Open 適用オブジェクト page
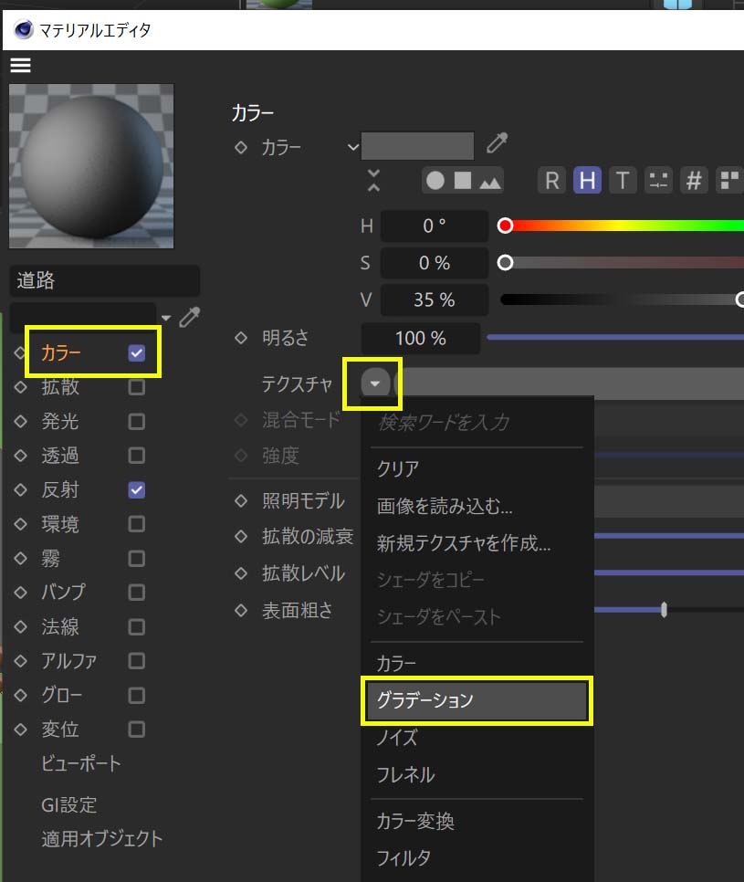This screenshot has height=882, width=744. pos(102,839)
